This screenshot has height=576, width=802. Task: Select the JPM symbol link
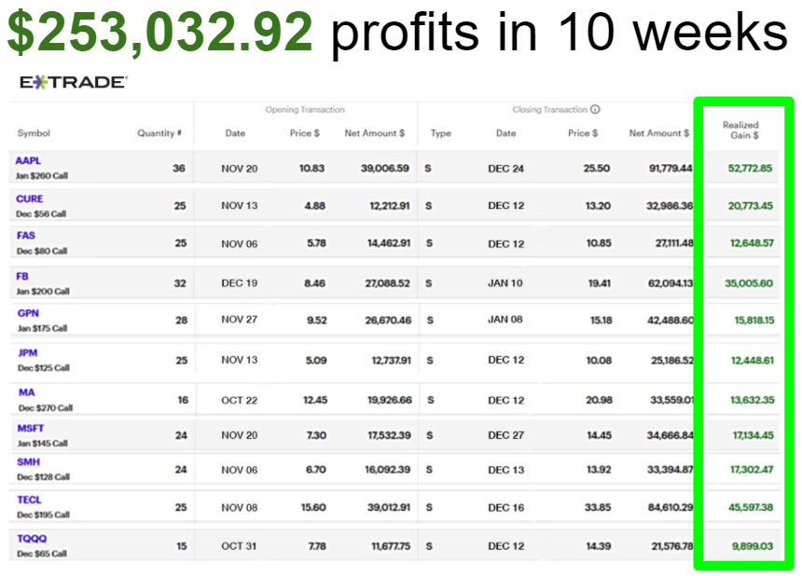(x=28, y=353)
